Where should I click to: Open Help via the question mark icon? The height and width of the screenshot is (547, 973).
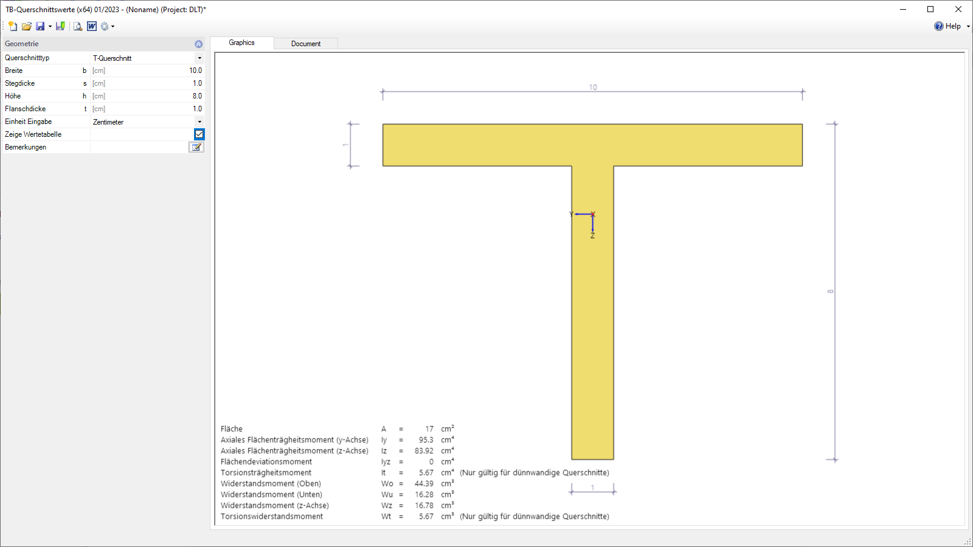coord(939,26)
